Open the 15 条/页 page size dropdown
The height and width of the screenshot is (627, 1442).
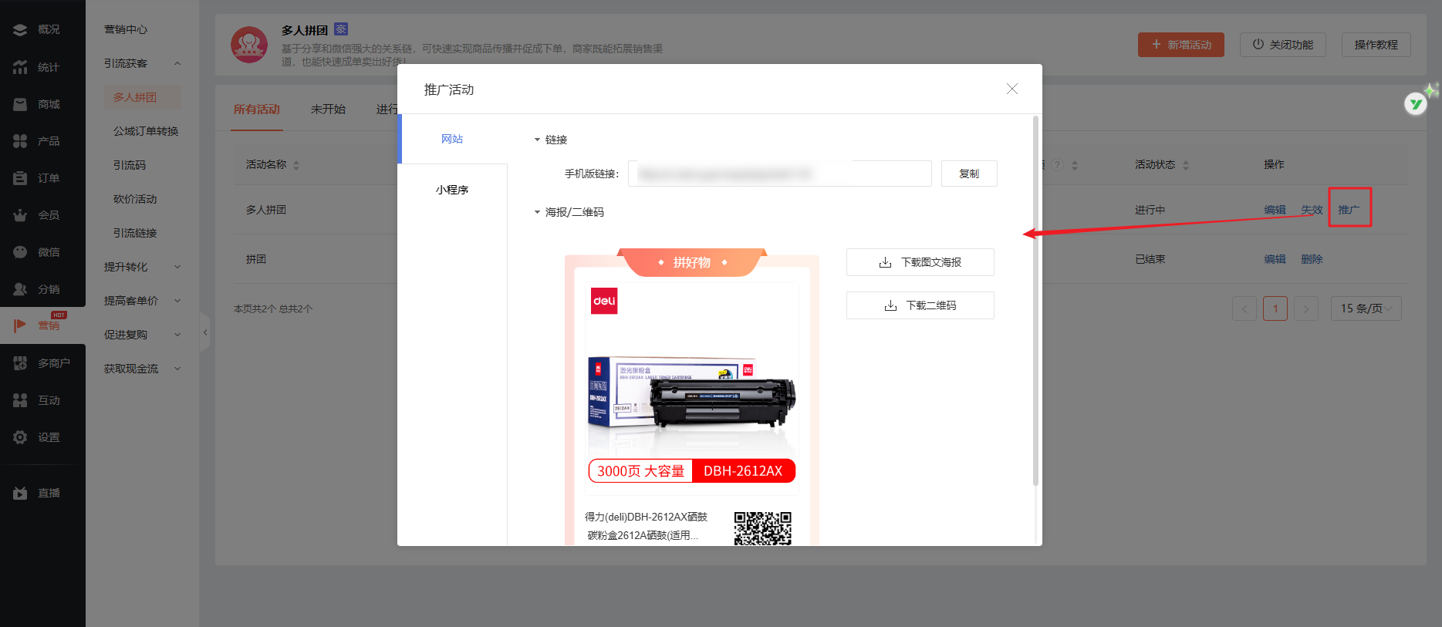[x=1366, y=308]
